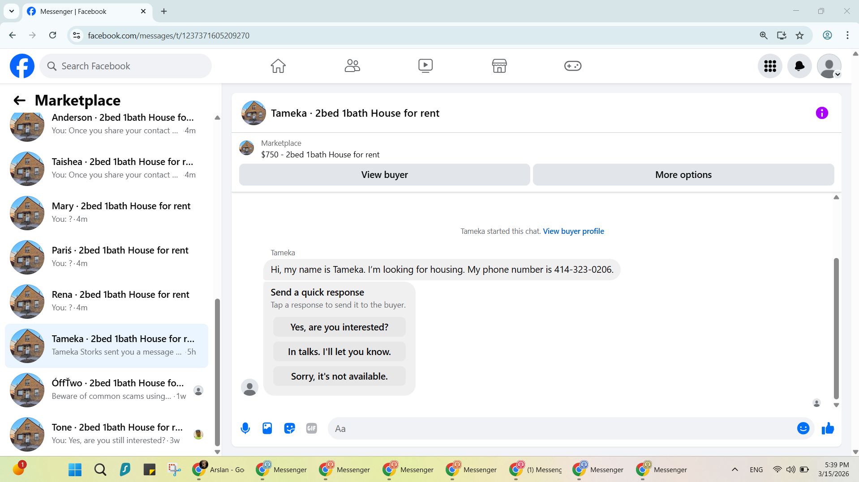Click the address bar URL
Screen dimensions: 859x482
[x=168, y=35]
